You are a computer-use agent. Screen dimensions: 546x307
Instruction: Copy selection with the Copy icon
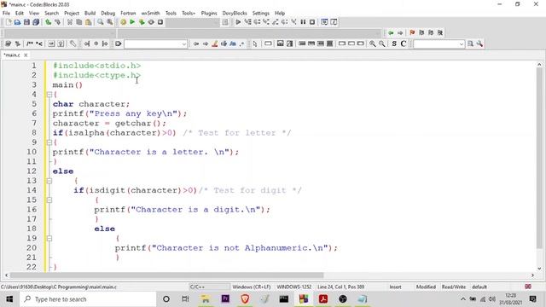pos(79,22)
